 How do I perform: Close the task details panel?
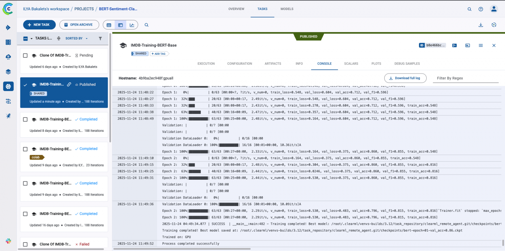pos(494,45)
